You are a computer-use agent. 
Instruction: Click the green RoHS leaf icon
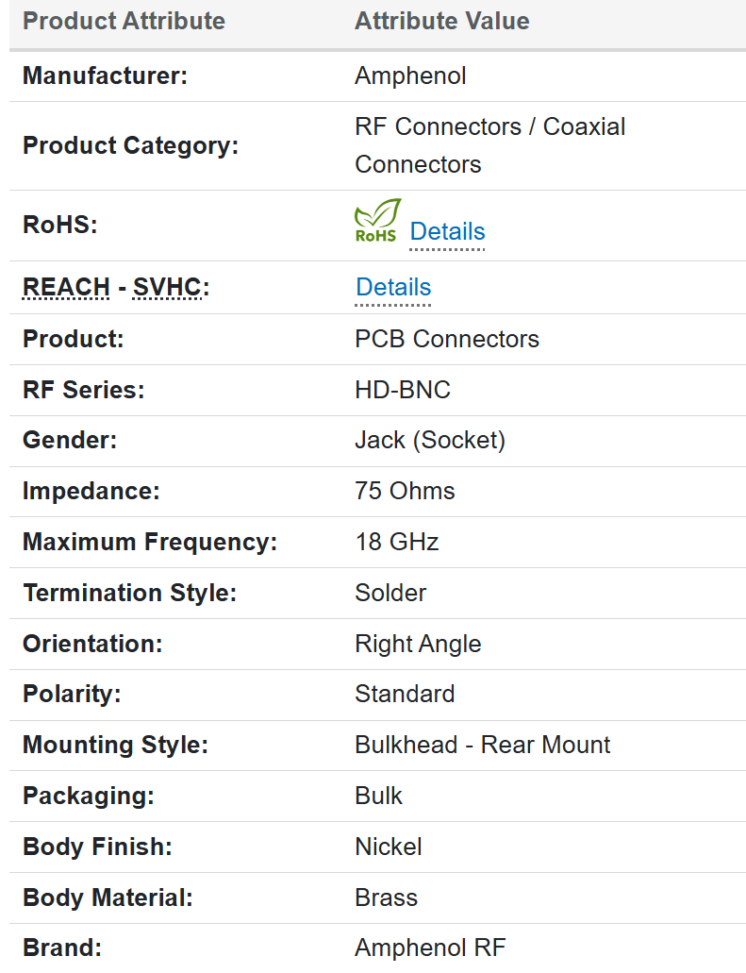coord(377,221)
